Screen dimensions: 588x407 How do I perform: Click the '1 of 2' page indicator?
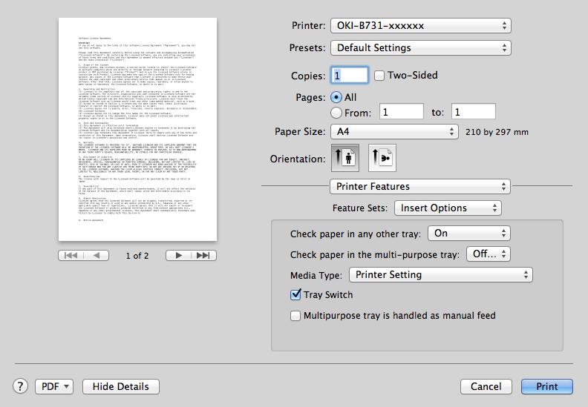(x=137, y=256)
